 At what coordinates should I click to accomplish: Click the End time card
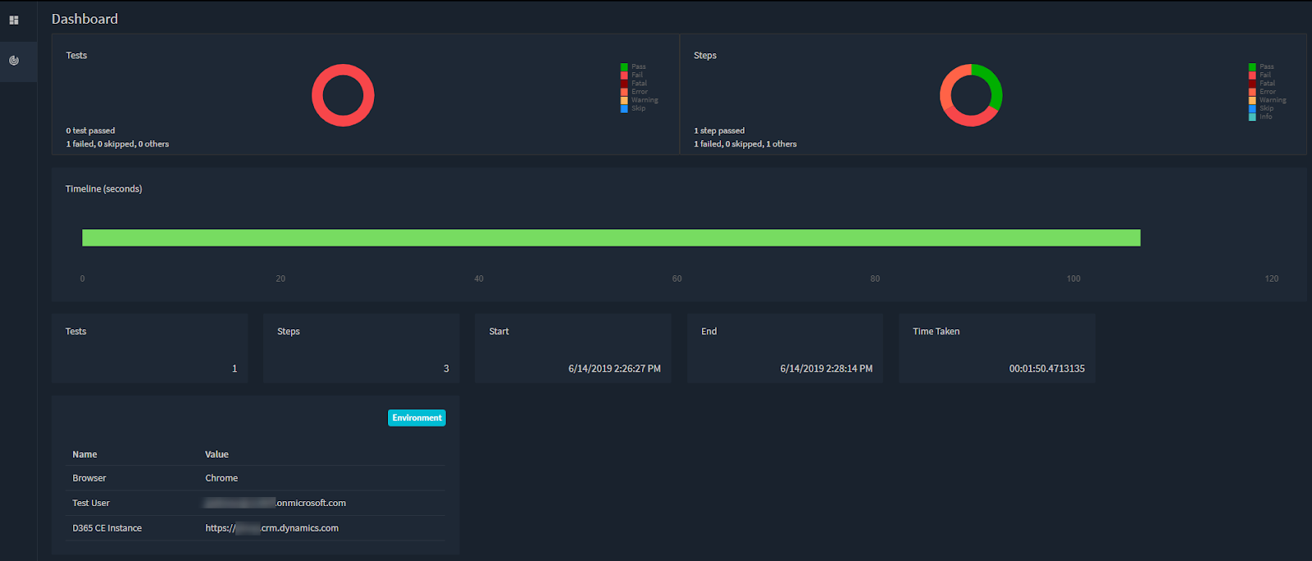(x=785, y=349)
